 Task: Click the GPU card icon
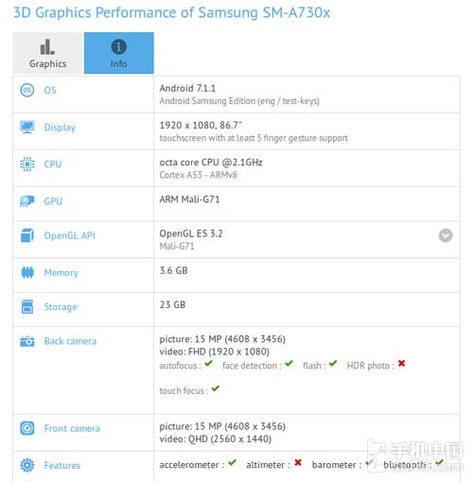coord(27,201)
